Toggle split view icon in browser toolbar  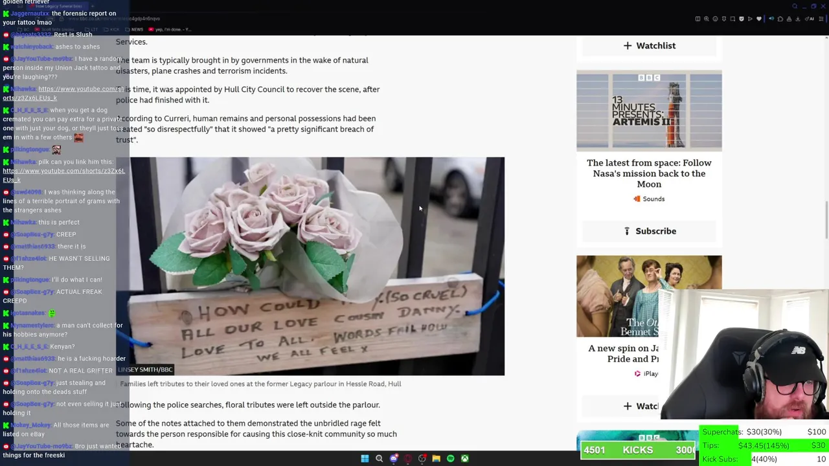(x=698, y=19)
